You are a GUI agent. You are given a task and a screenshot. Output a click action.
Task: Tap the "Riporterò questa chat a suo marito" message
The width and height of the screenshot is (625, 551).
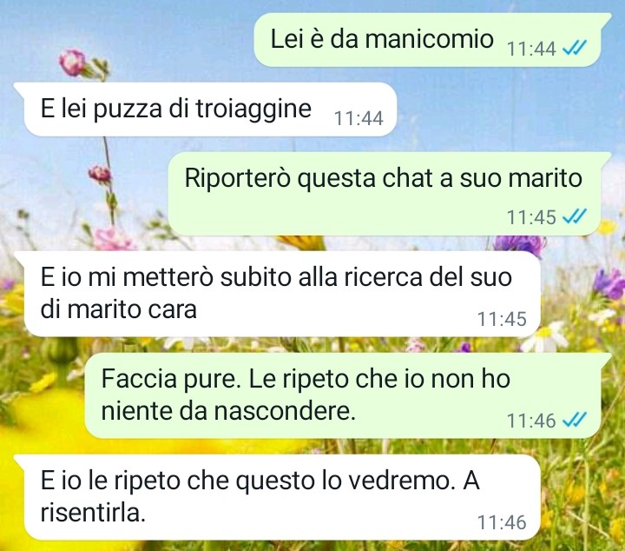tap(389, 194)
